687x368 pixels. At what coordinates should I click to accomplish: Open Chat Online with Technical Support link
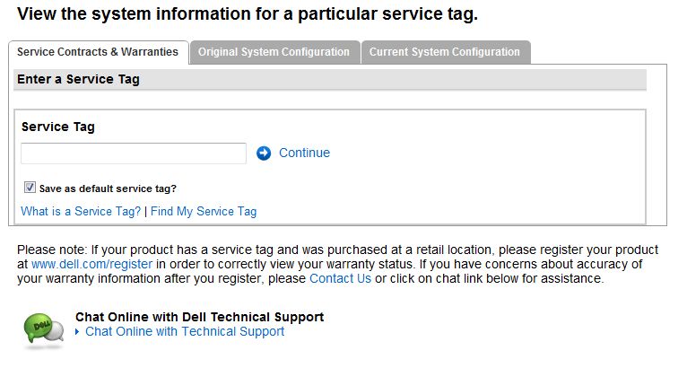pos(185,331)
